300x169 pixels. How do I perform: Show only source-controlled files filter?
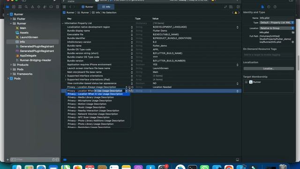57,160
